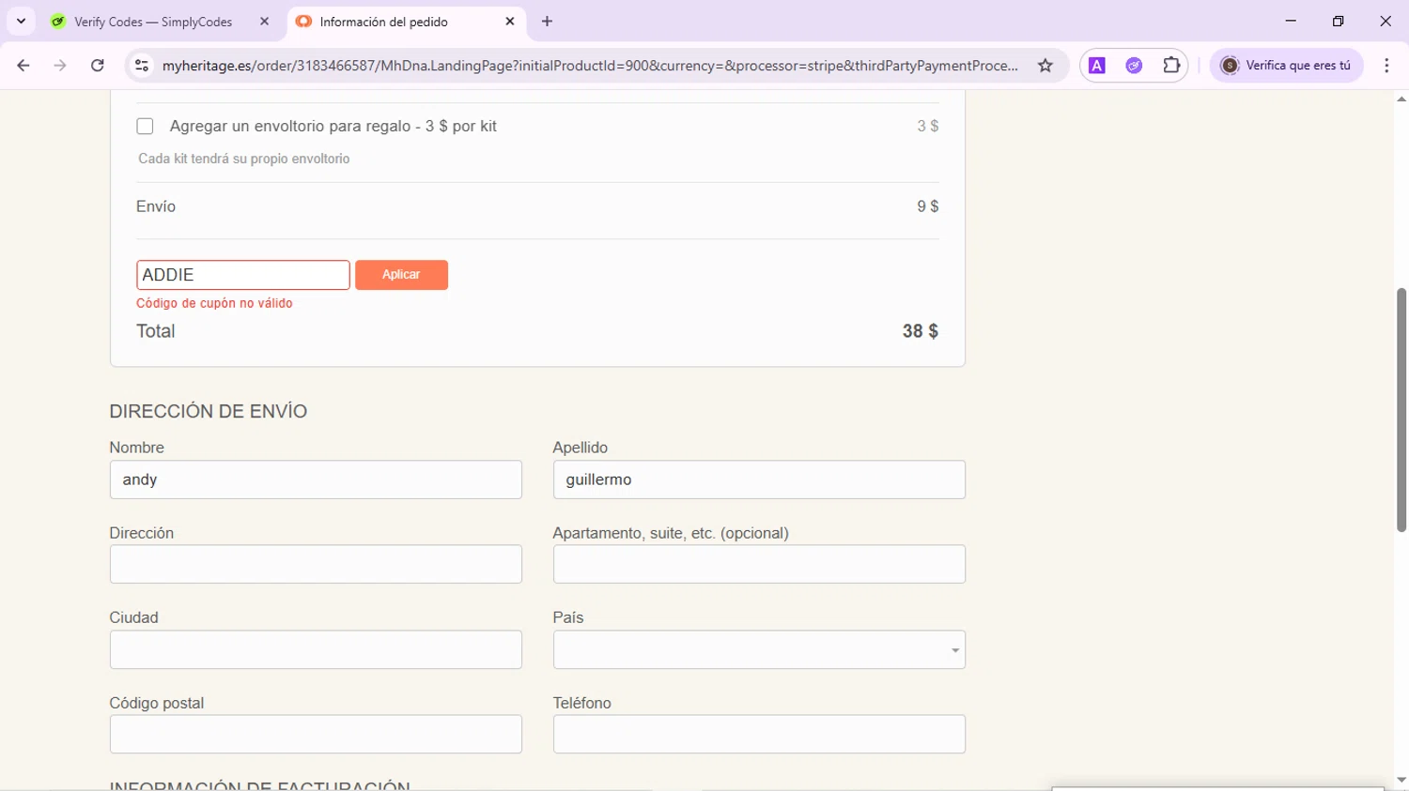This screenshot has width=1409, height=791.
Task: Open the round purple extension icon
Action: click(1134, 66)
